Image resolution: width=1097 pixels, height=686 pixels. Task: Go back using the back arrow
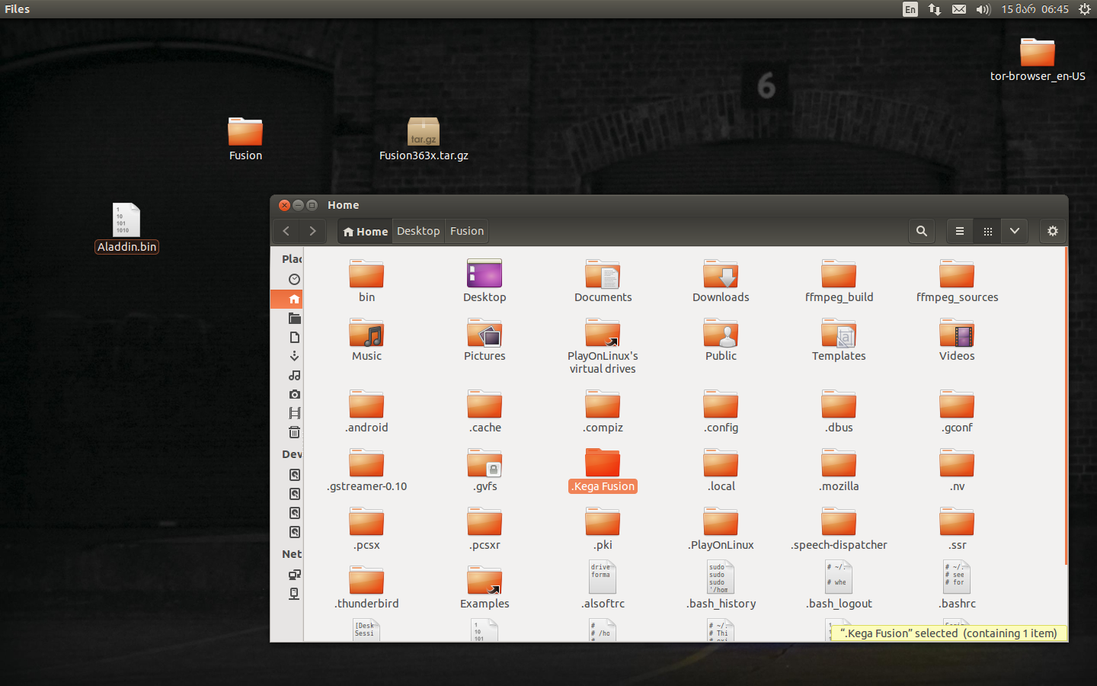point(286,231)
